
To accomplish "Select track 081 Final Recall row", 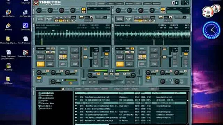I will coord(131,118).
